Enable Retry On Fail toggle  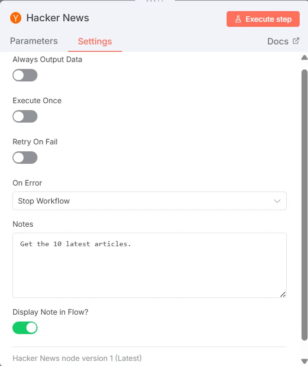click(x=25, y=158)
